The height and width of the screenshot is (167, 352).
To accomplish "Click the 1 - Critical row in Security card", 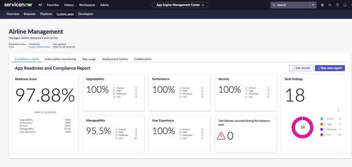I will [x=257, y=88].
